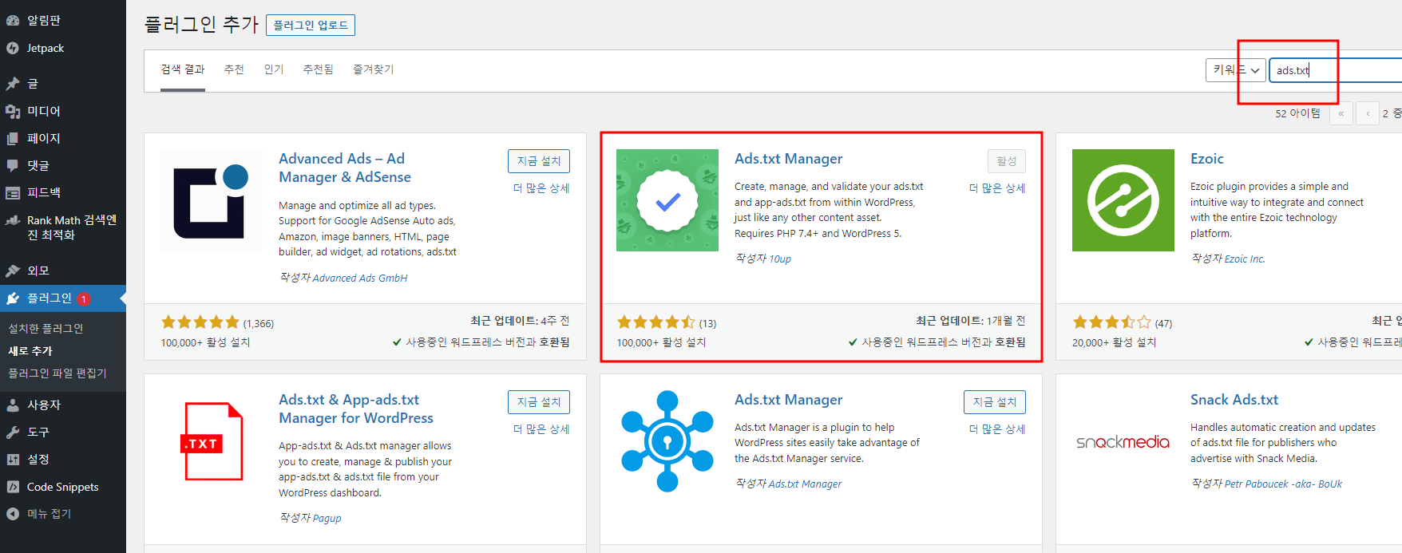Open Advanced Ads – Ad Manager title link
The width and height of the screenshot is (1402, 553).
[345, 168]
